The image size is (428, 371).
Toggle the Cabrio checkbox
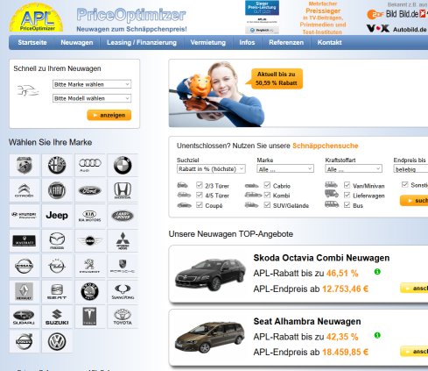pyautogui.click(x=267, y=185)
